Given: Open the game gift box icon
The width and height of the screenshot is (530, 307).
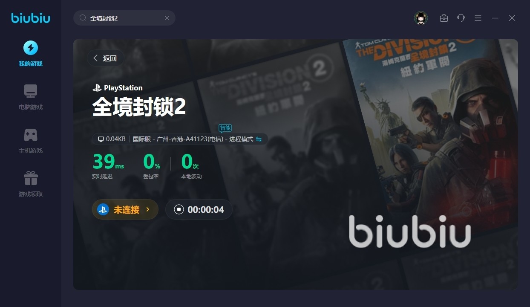Looking at the screenshot, I should point(30,178).
